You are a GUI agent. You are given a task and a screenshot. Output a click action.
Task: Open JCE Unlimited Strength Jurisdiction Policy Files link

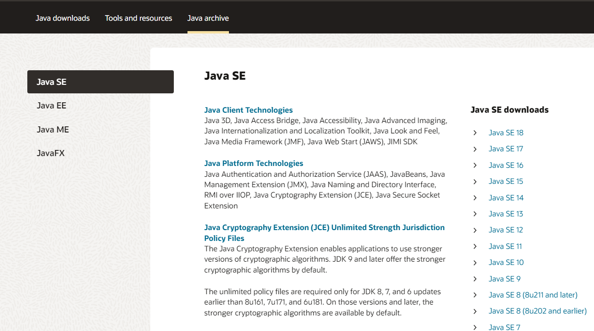324,233
